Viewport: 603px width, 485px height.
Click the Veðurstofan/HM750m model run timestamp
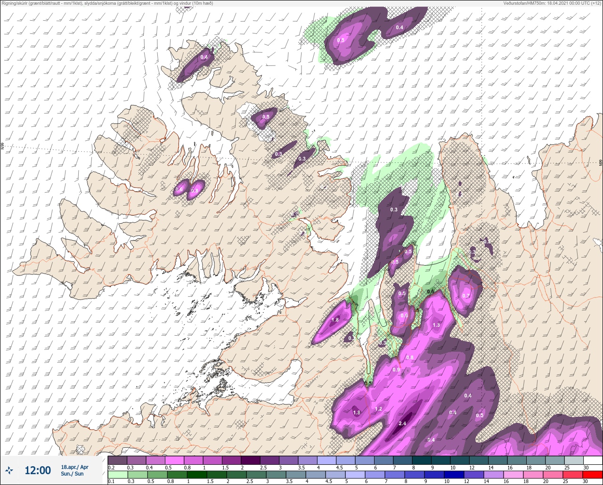click(x=552, y=3)
